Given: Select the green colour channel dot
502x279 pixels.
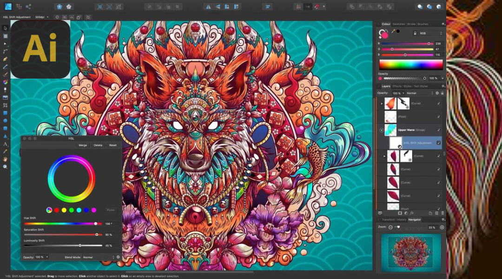Looking at the screenshot, I should pyautogui.click(x=72, y=210).
